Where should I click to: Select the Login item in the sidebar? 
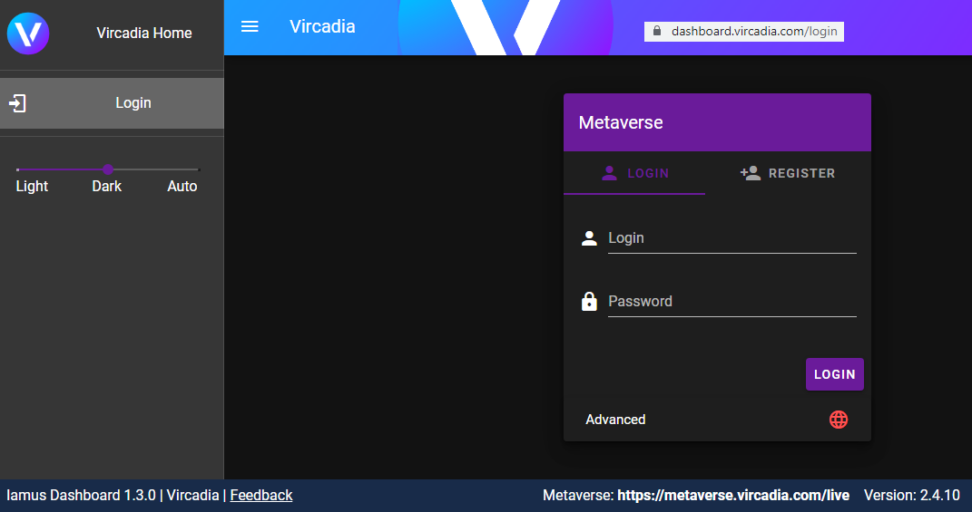tap(112, 103)
